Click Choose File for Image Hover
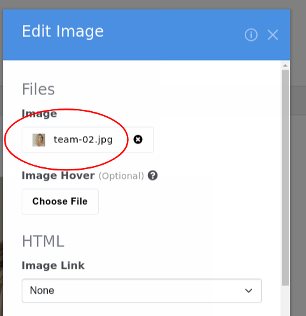The image size is (306, 316). (x=60, y=202)
